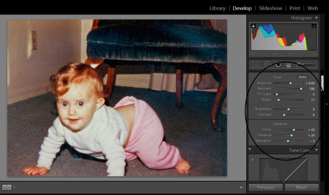Click the Before/After view icon
This screenshot has height=195, width=329.
(7, 187)
